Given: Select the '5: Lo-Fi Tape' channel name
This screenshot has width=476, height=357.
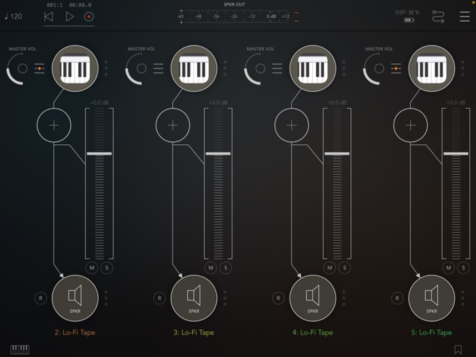Looking at the screenshot, I should pyautogui.click(x=432, y=333).
